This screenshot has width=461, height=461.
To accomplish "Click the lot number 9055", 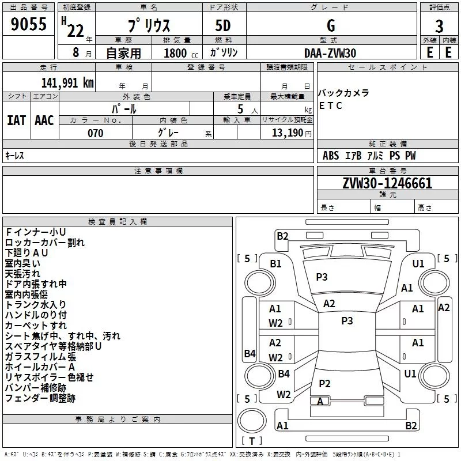I will [x=29, y=25].
